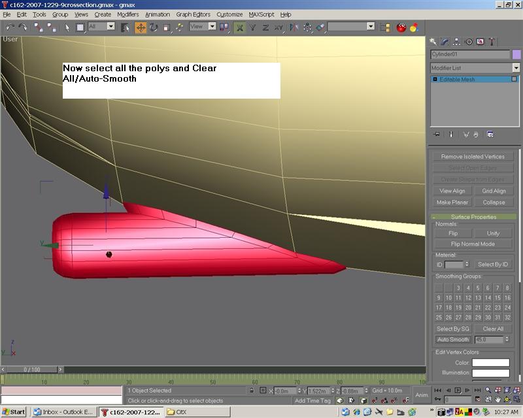Open the Display panel tab
This screenshot has height=418, width=523.
click(x=481, y=42)
